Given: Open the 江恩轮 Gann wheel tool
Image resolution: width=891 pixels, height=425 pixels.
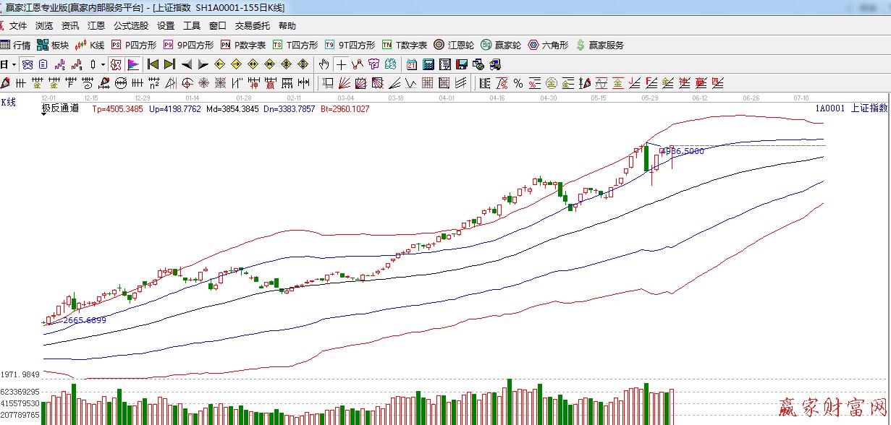Looking at the screenshot, I should (x=454, y=45).
